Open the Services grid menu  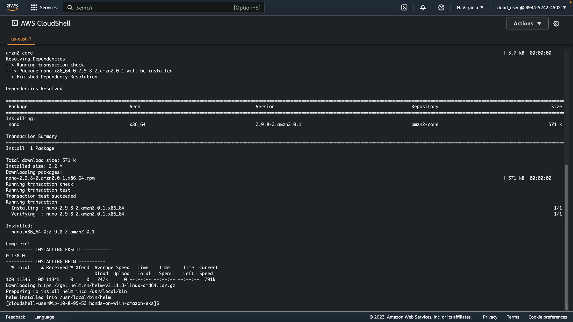pos(34,7)
